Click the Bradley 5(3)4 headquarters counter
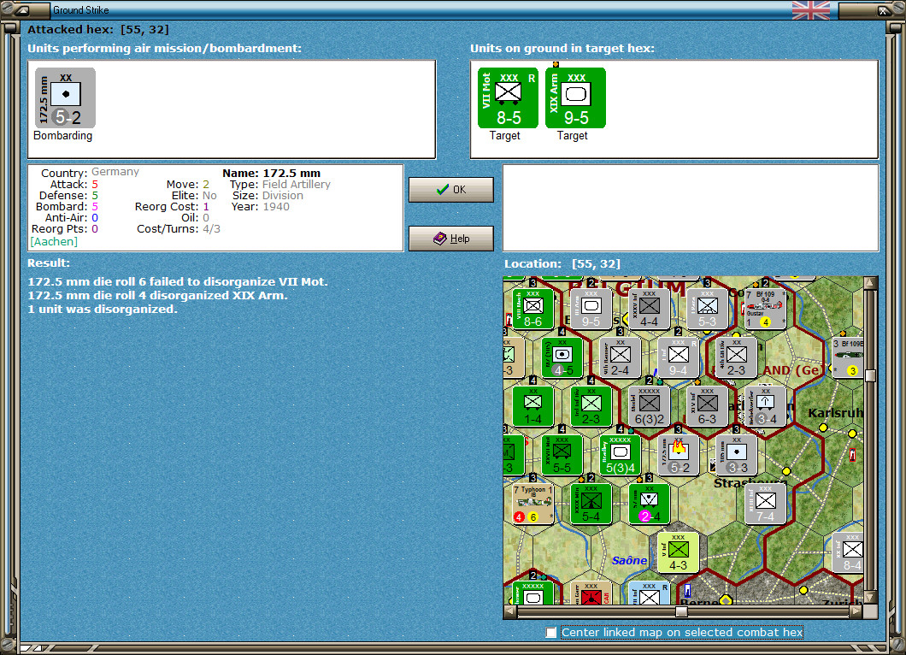This screenshot has height=655, width=906. pos(620,455)
